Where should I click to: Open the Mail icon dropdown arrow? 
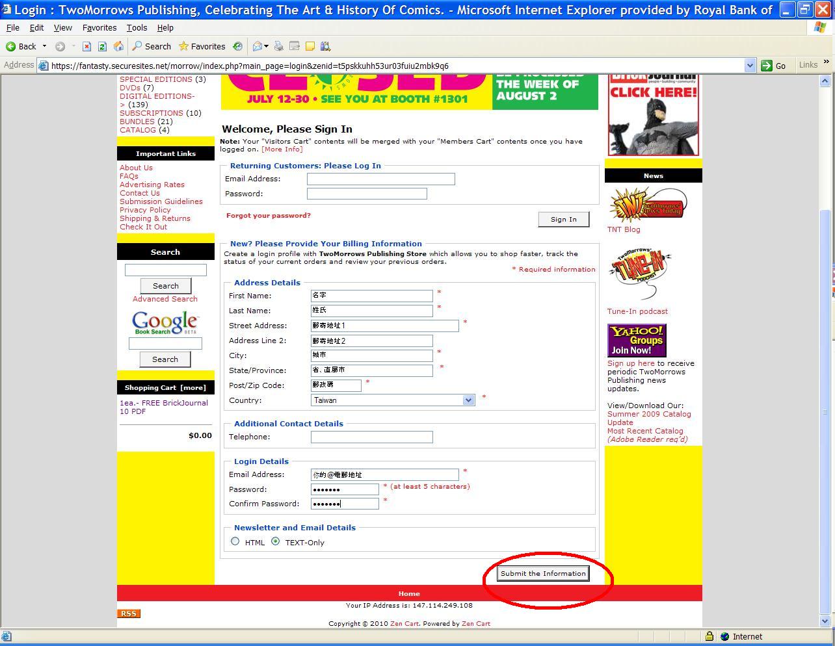(x=266, y=46)
